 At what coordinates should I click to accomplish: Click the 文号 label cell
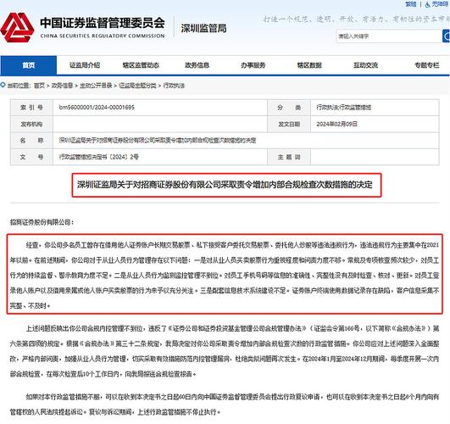pyautogui.click(x=31, y=157)
